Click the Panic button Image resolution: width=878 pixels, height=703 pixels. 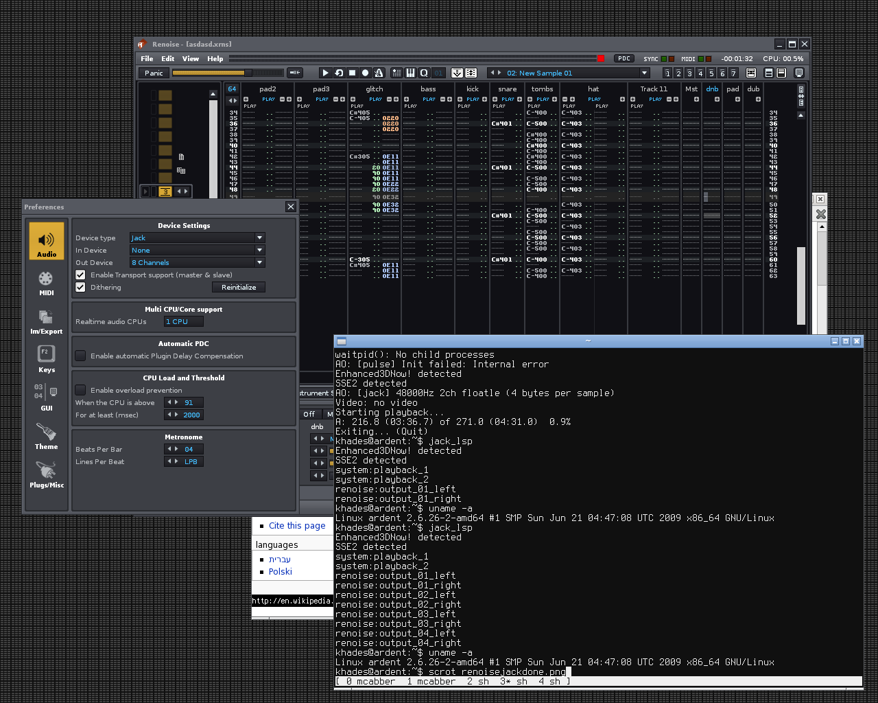(x=154, y=73)
